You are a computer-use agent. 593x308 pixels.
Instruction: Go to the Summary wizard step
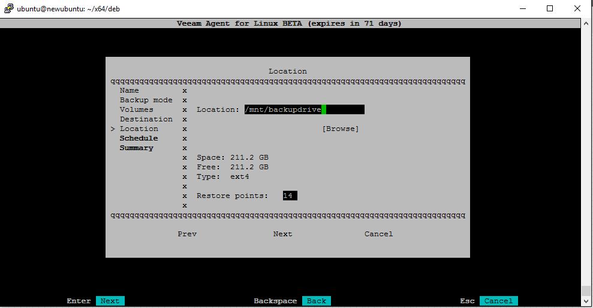tap(137, 148)
